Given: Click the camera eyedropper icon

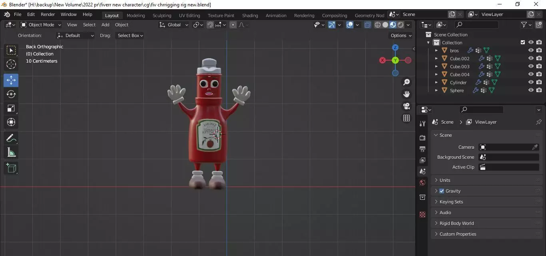Looking at the screenshot, I should tap(535, 147).
